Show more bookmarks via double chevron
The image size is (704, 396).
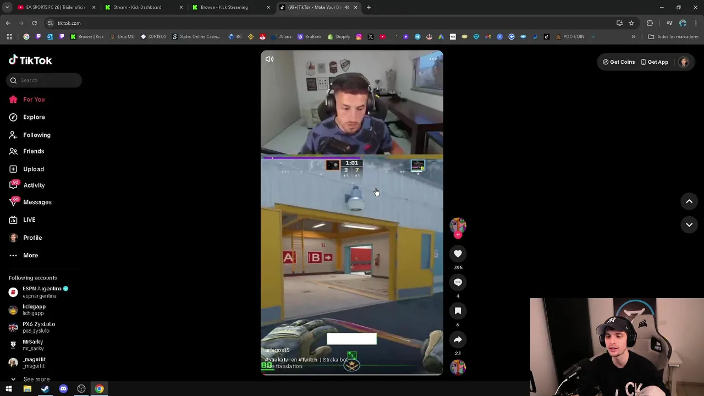633,37
